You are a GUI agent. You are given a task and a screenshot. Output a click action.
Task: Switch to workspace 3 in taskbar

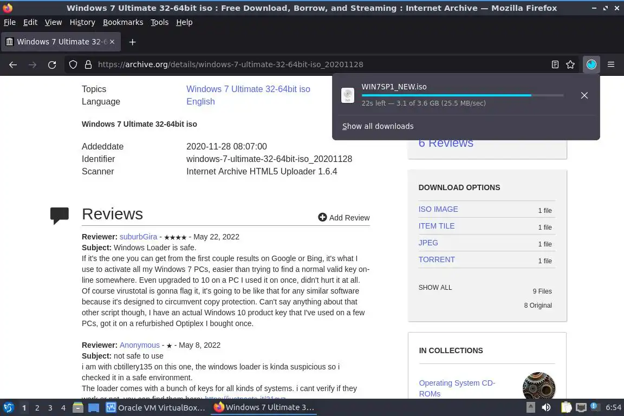[50, 408]
